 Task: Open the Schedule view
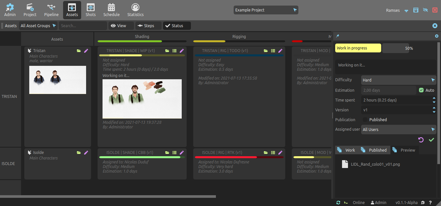(111, 10)
